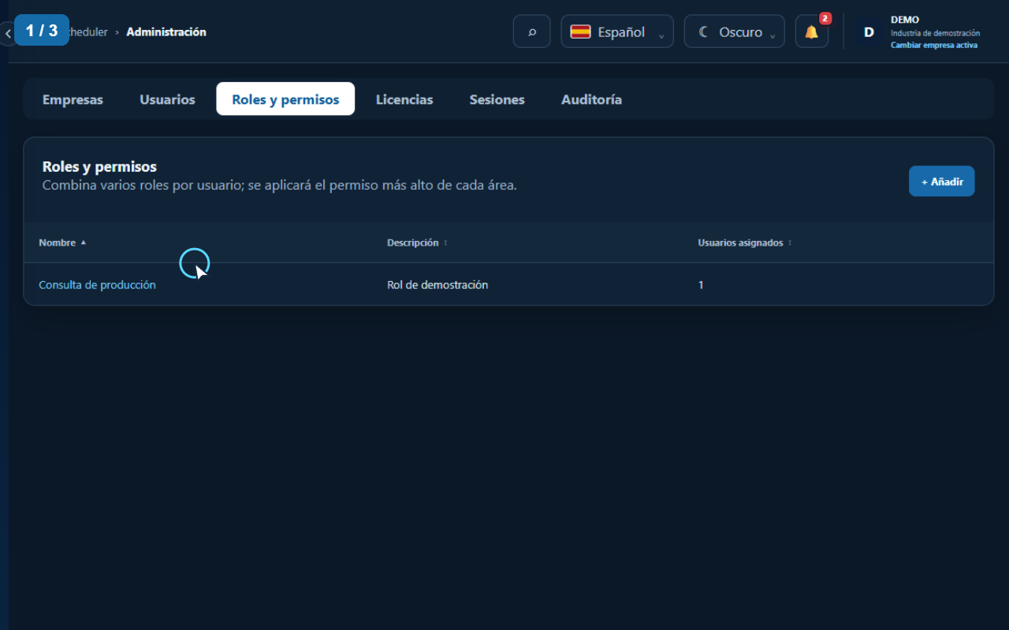Sort by the Nombre column
The height and width of the screenshot is (630, 1009).
point(62,243)
